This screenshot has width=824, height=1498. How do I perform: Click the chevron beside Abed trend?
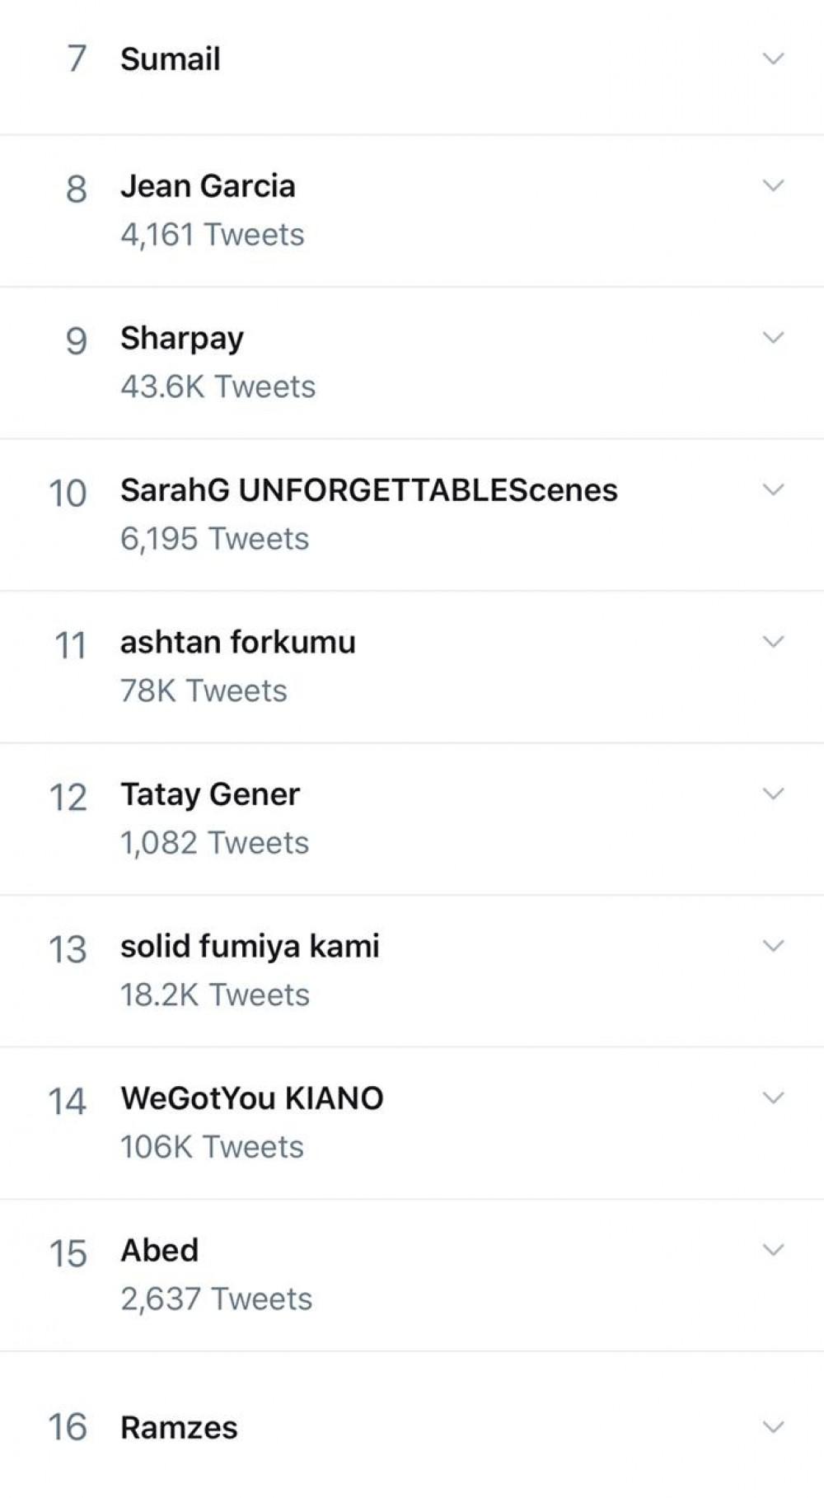773,1250
